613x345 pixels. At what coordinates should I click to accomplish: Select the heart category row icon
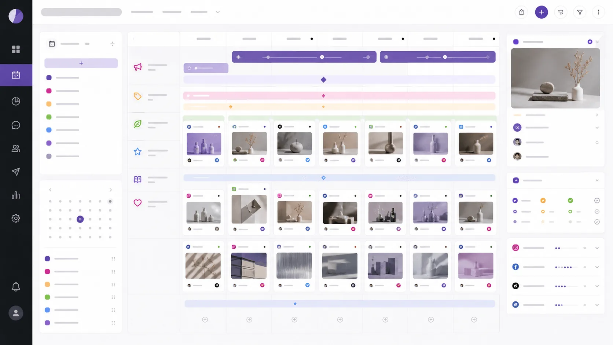point(137,203)
